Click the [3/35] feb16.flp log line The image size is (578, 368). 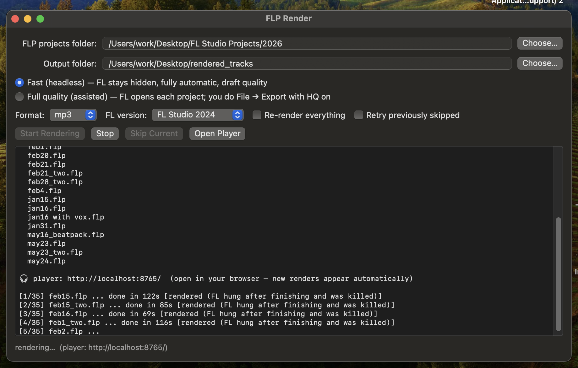point(198,314)
